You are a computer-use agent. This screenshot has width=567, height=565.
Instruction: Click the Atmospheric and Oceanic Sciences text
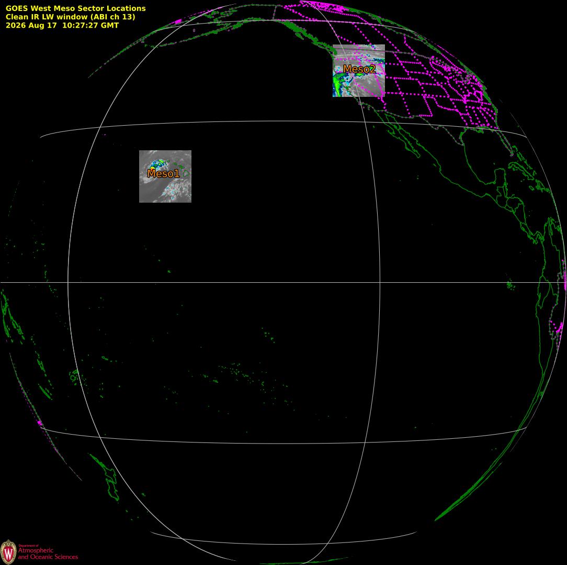48,553
